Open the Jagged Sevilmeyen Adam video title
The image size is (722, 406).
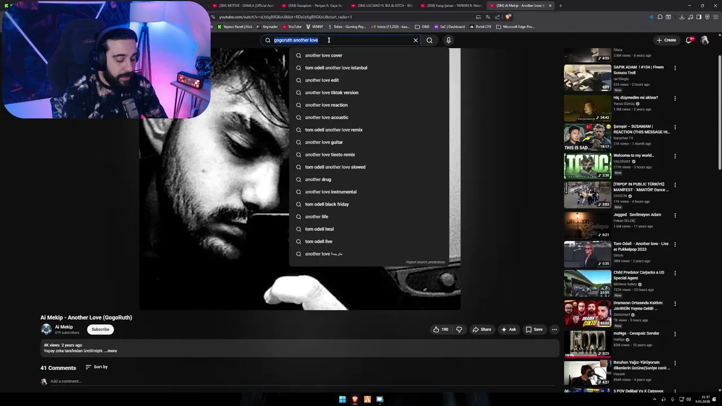point(637,215)
